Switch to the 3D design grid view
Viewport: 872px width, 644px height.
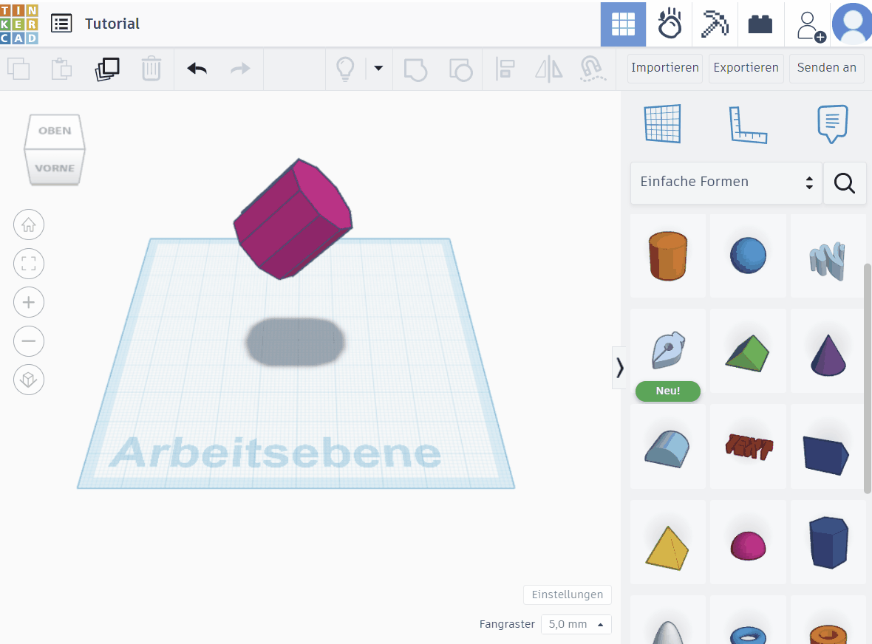coord(623,24)
